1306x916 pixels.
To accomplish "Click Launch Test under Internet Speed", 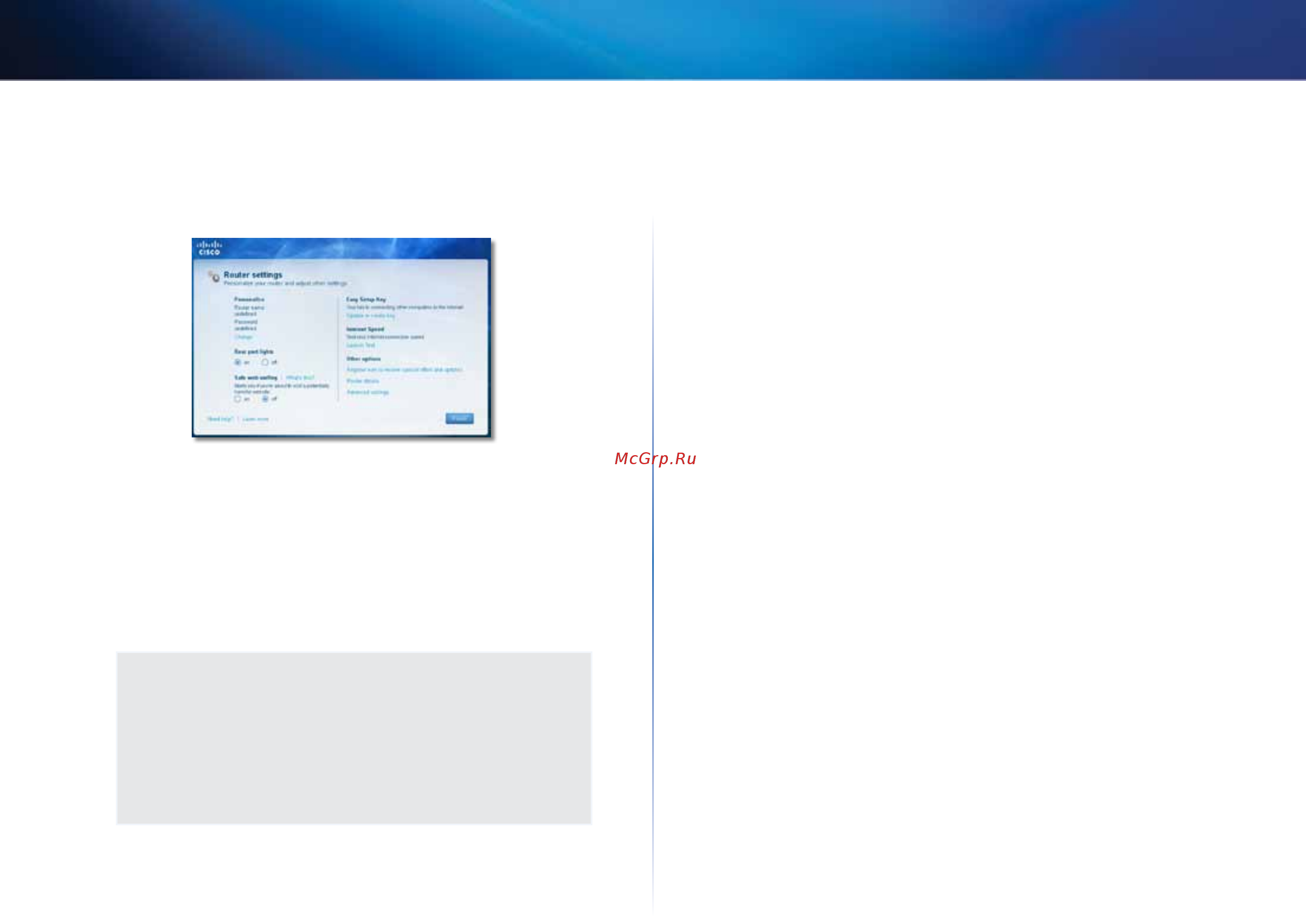I will pos(361,345).
